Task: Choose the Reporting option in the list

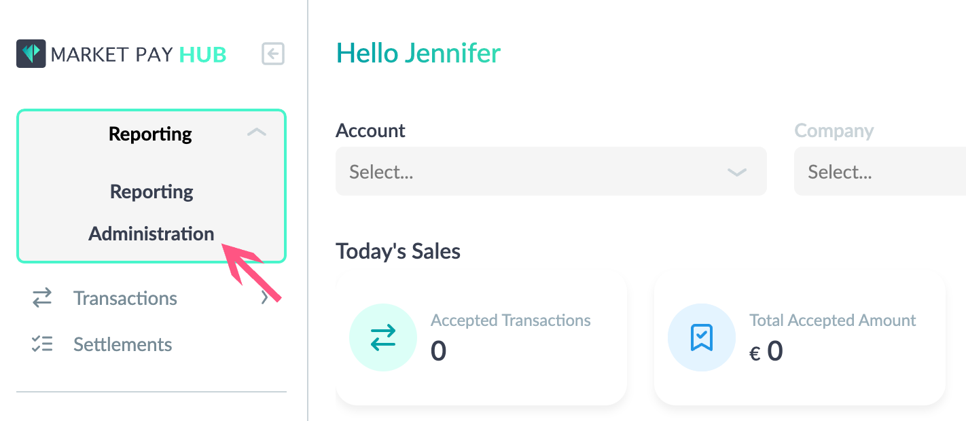Action: click(x=151, y=191)
